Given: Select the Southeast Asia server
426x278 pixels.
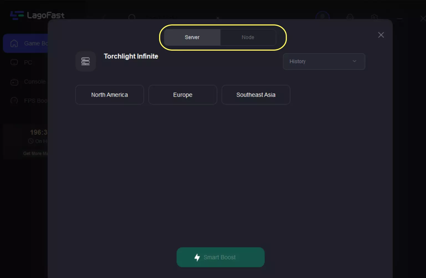Looking at the screenshot, I should 256,95.
